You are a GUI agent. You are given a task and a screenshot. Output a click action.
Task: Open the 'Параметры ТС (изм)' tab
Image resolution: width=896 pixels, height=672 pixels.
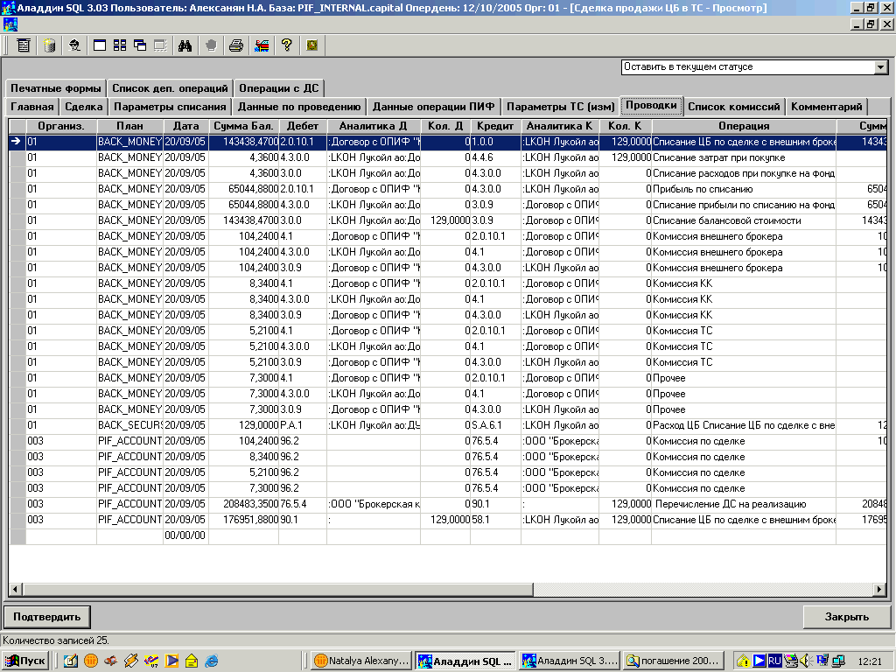coord(561,106)
